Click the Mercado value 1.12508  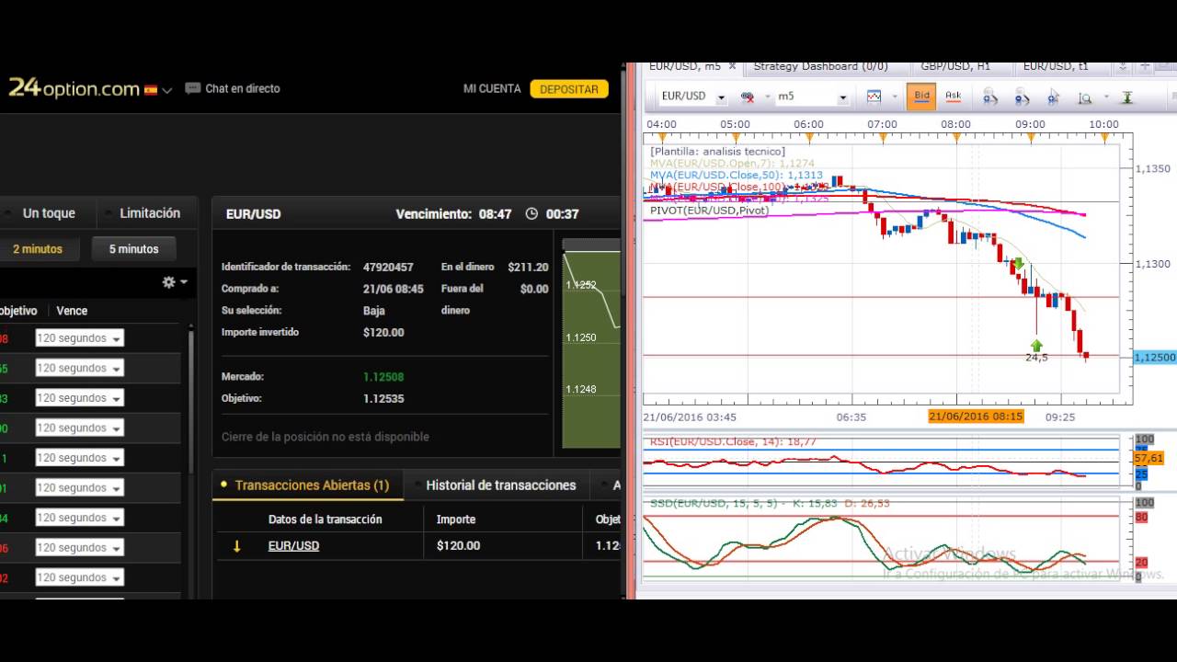click(x=383, y=377)
